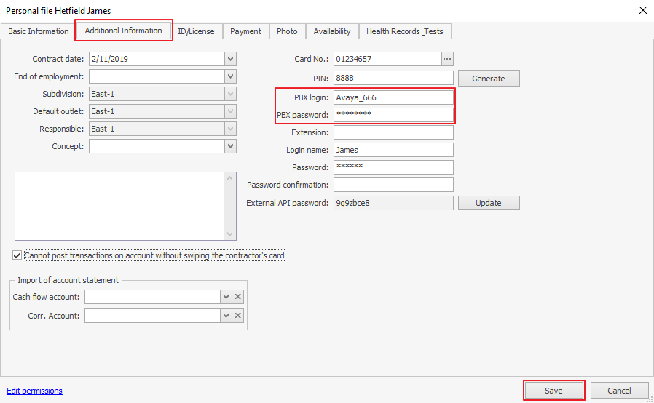The width and height of the screenshot is (654, 403).
Task: Expand the Corr. Account dropdown
Action: point(226,316)
